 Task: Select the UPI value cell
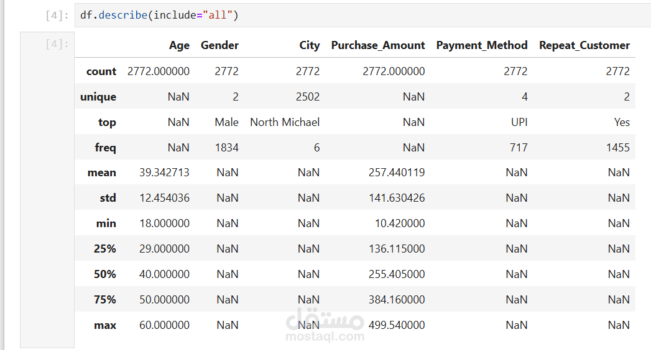519,122
